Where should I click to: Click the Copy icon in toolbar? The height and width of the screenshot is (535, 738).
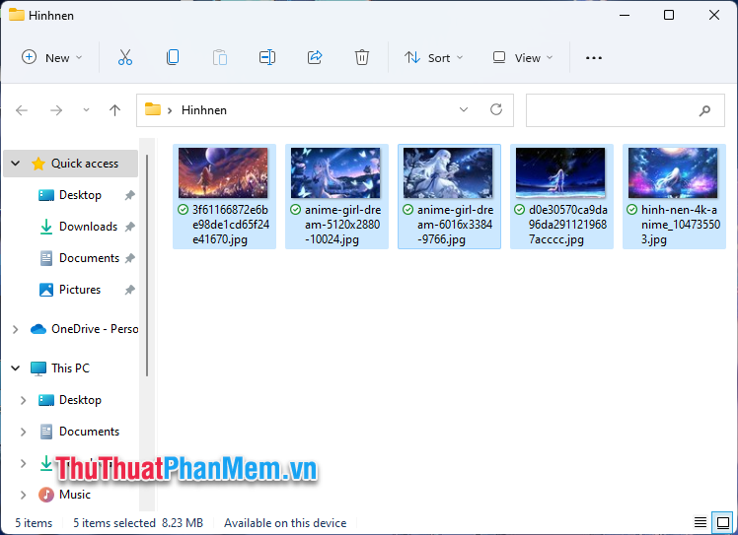[173, 57]
